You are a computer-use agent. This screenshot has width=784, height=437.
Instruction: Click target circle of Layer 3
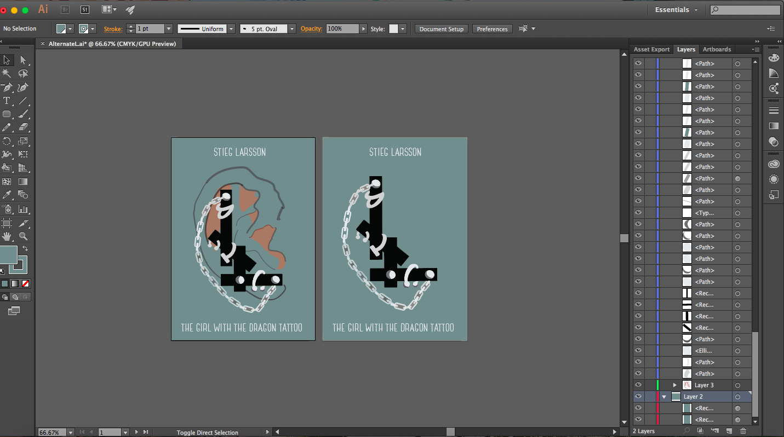pyautogui.click(x=737, y=385)
